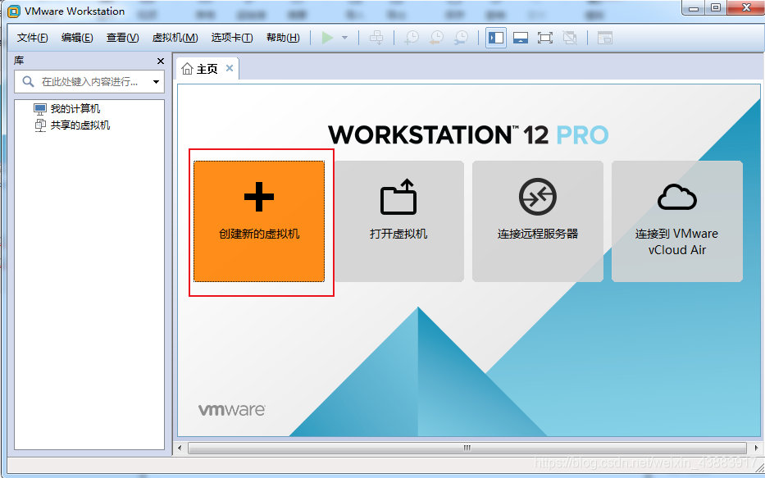Viewport: 765px width, 478px height.
Task: Click the Unity mode toolbar icon
Action: pyautogui.click(x=569, y=38)
